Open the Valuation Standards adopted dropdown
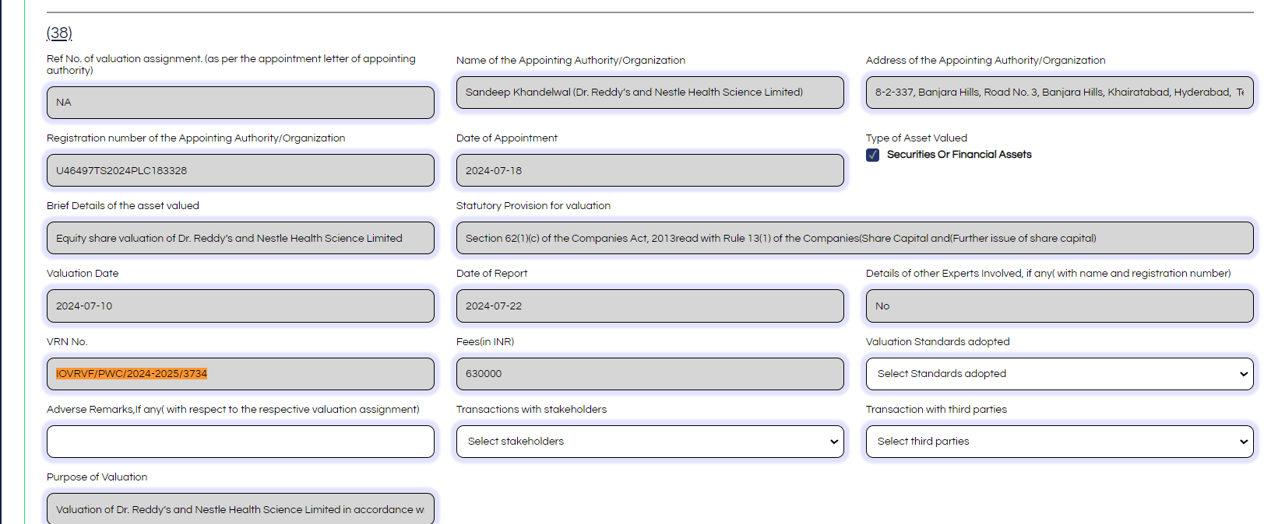1271x524 pixels. pos(1059,374)
